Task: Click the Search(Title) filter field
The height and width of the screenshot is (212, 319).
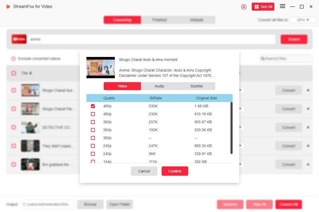Action: point(286,58)
